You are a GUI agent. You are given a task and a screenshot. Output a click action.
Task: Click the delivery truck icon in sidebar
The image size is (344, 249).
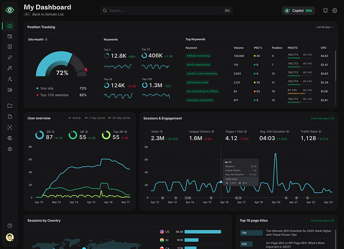point(10,90)
